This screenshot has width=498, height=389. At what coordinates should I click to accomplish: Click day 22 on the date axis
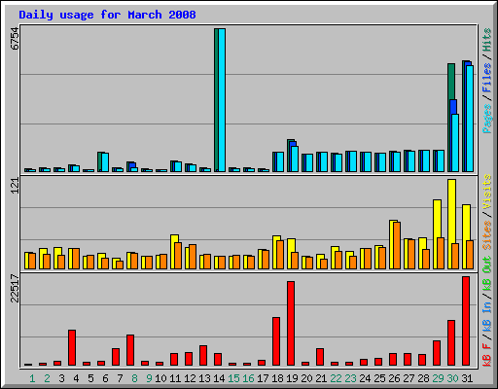336,378
